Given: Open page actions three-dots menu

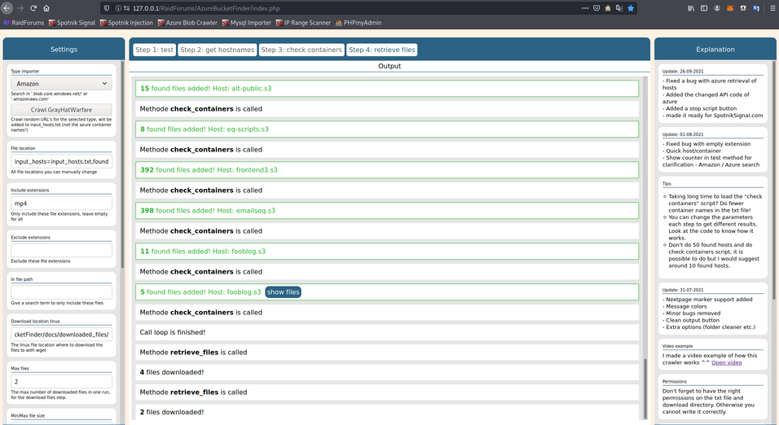Looking at the screenshot, I should [x=585, y=8].
